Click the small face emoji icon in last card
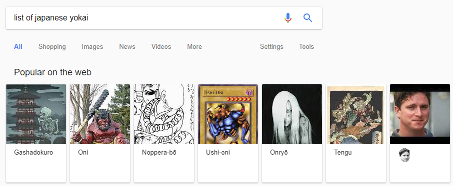 point(404,155)
